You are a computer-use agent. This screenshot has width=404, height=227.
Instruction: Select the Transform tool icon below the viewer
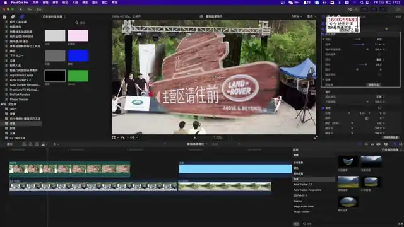(114, 137)
